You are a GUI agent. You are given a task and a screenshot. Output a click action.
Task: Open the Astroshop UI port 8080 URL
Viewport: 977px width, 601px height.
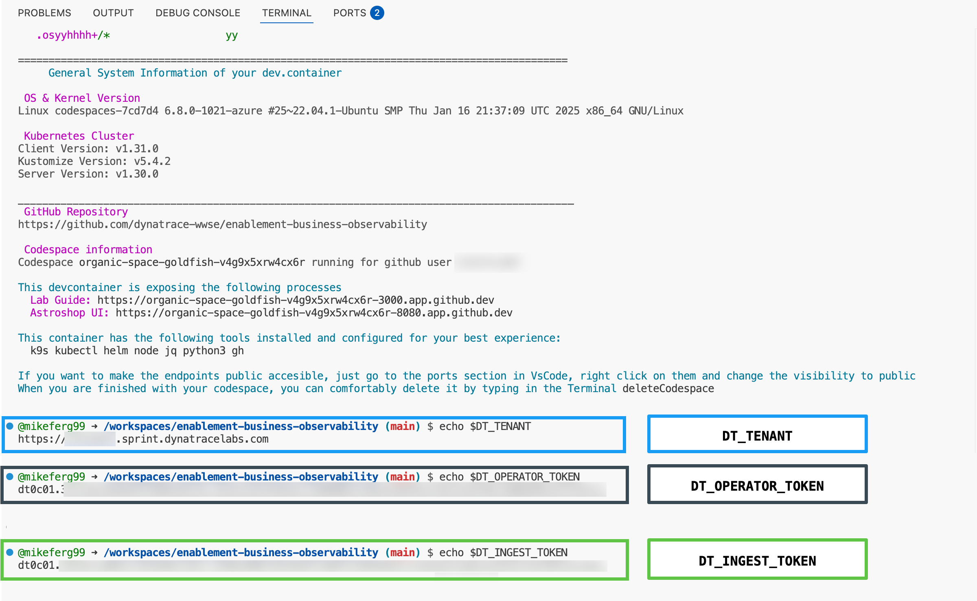[x=314, y=313]
